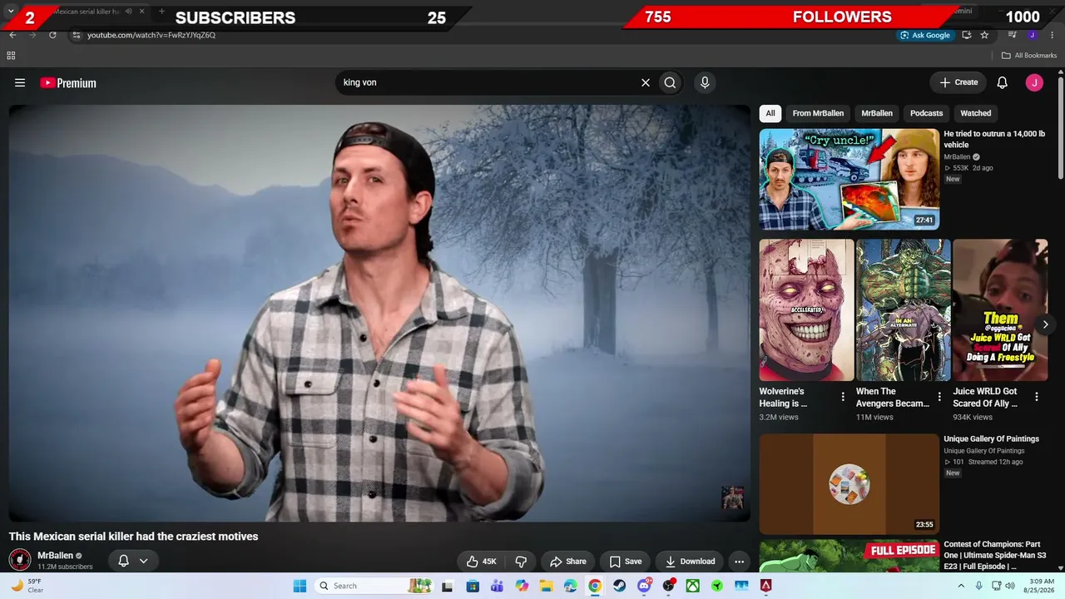
Task: Click the Create button
Action: pyautogui.click(x=958, y=82)
